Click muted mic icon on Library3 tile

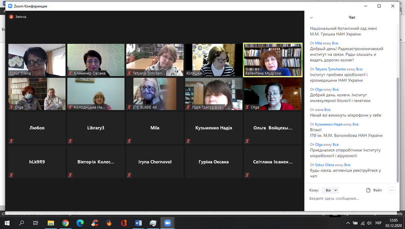click(70, 141)
